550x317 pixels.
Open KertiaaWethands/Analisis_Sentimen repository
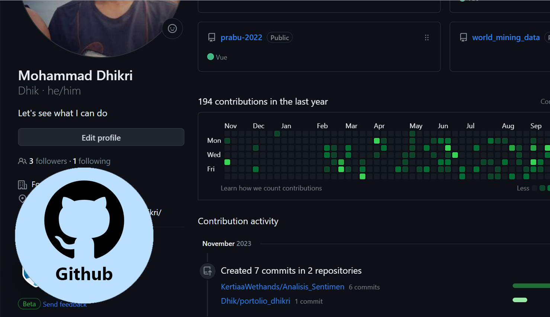282,286
